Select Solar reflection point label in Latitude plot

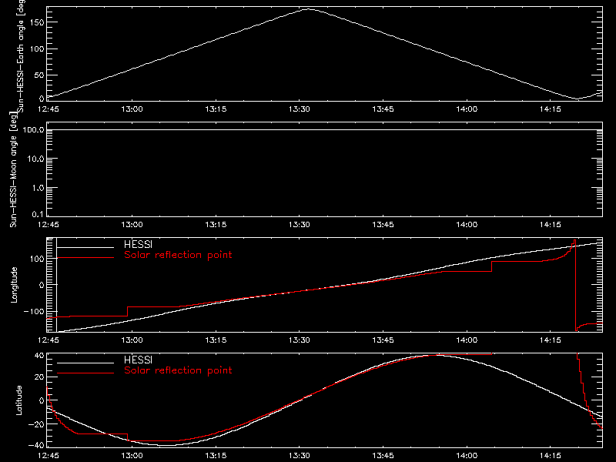[x=178, y=370]
